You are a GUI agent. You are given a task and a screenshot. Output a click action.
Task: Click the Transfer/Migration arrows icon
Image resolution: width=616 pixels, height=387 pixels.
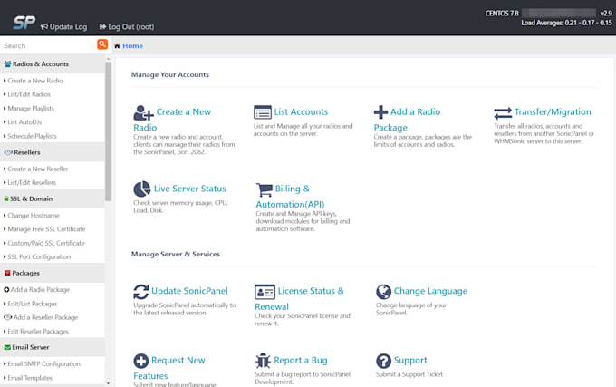tap(503, 113)
